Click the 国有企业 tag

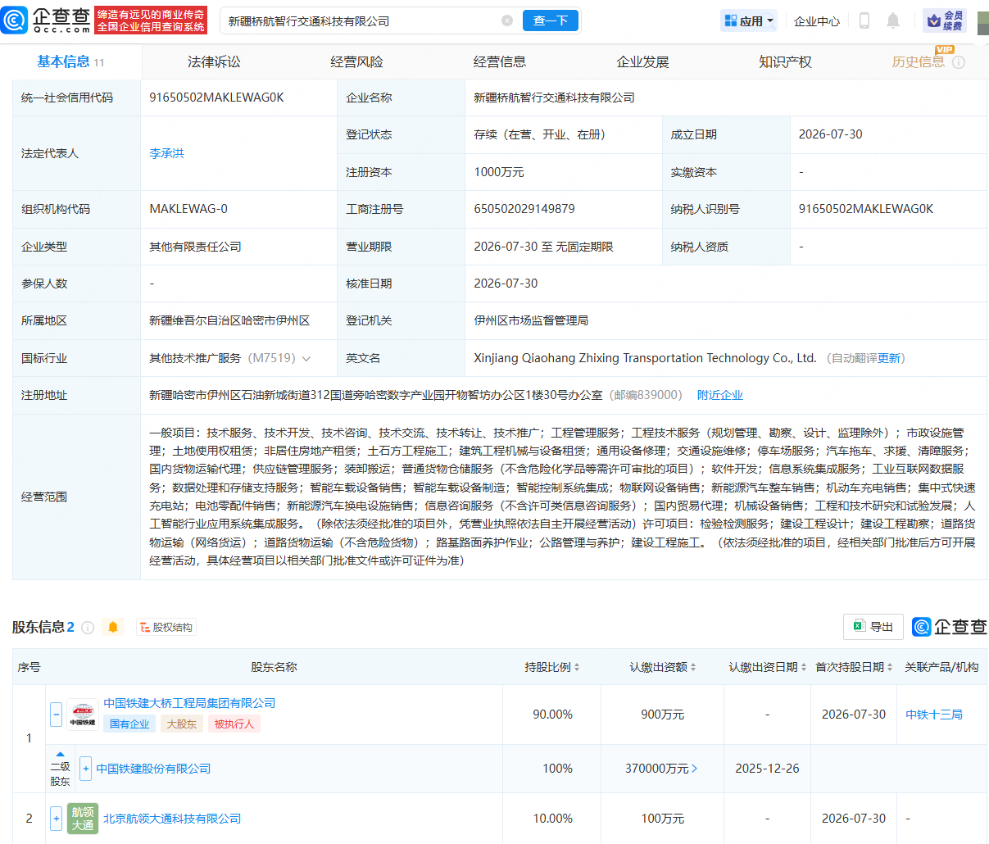[x=129, y=724]
